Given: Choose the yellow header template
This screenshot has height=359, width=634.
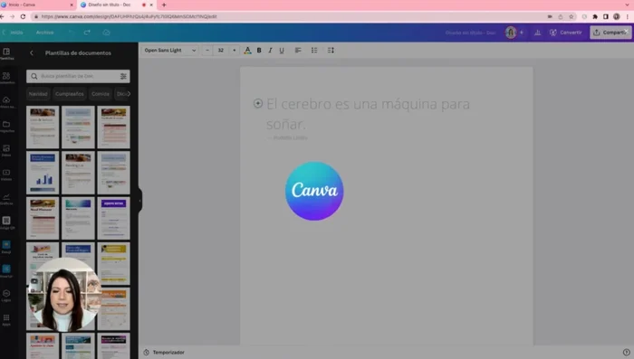Looking at the screenshot, I should click(x=113, y=263).
